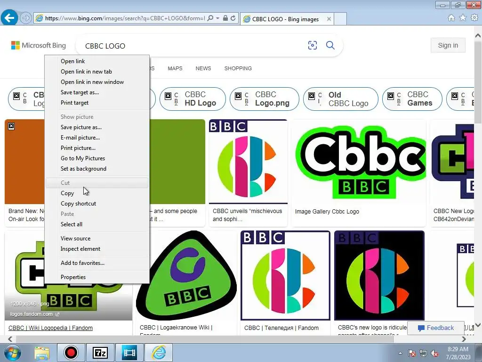Open Windows Explorer from the taskbar

[42, 353]
